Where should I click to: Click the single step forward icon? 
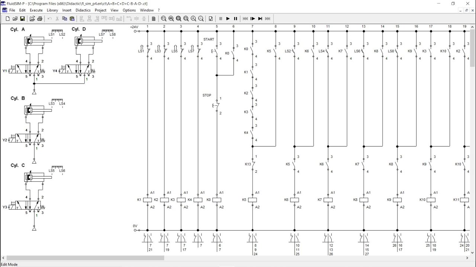(253, 19)
